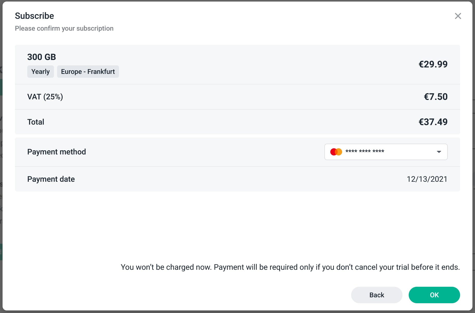Click the Payment method label

click(x=57, y=152)
